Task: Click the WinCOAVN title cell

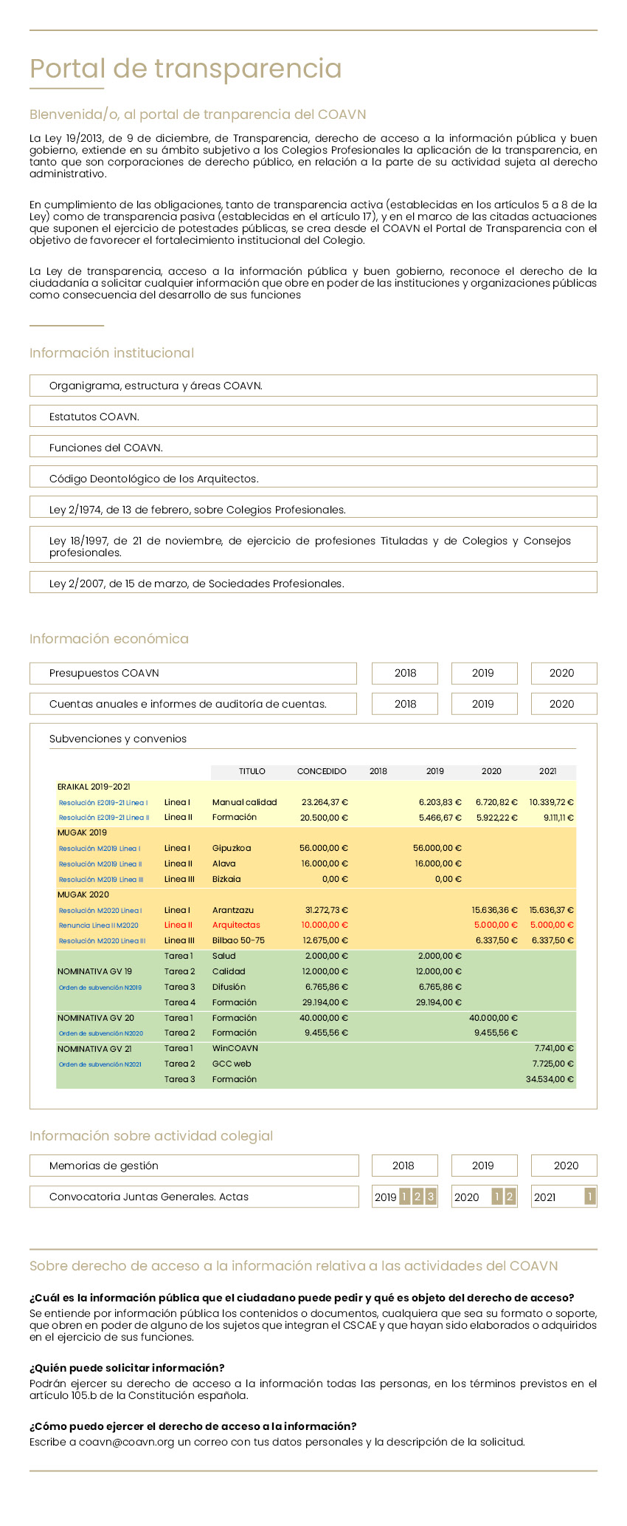Action: coord(235,1048)
